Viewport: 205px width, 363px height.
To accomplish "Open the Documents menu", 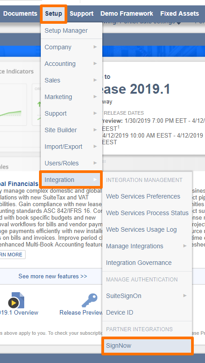I will [20, 13].
